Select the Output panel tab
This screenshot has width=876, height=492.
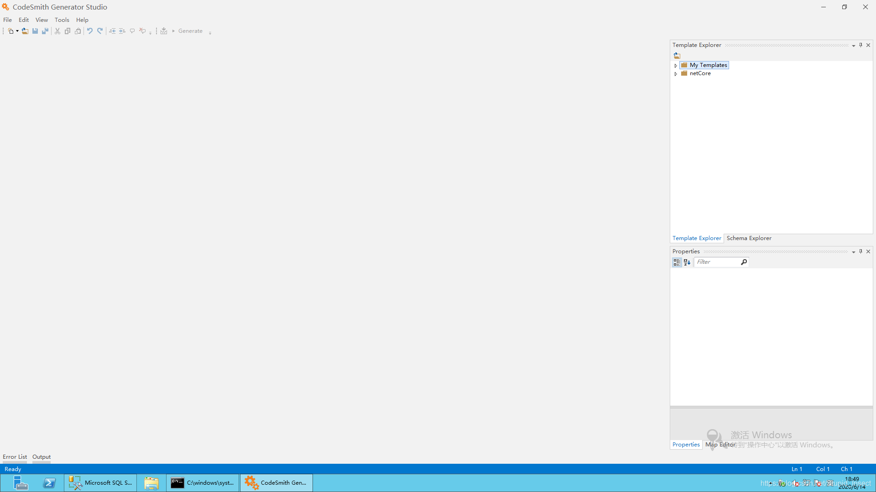click(x=41, y=456)
